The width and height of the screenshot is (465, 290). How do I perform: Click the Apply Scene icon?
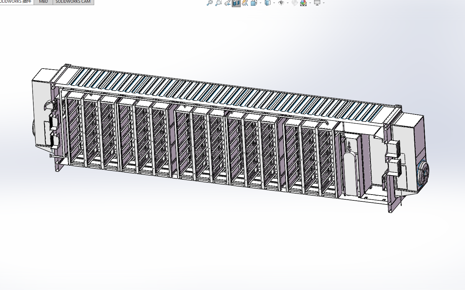[x=303, y=3]
